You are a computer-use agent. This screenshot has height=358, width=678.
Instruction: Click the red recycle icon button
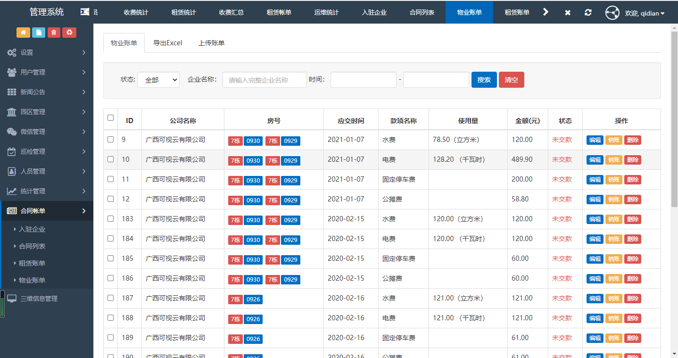coord(69,33)
